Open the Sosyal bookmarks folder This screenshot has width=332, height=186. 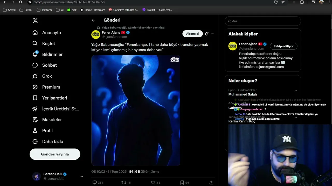tap(9, 10)
